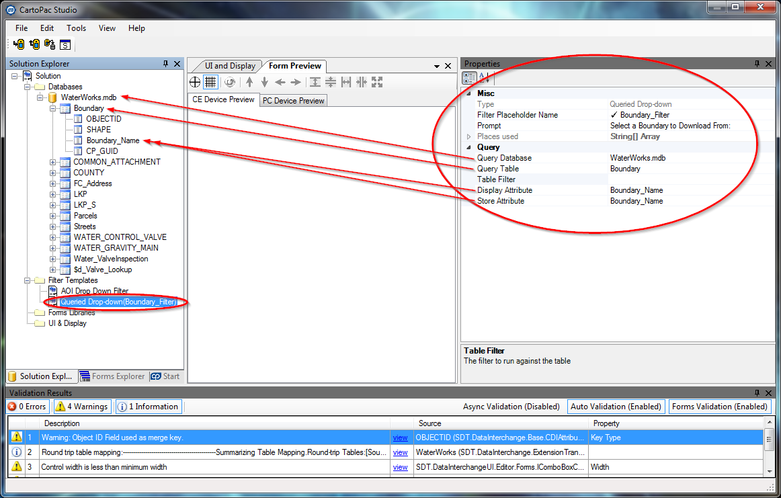Toggle the 0 Errors filter
The height and width of the screenshot is (498, 781).
[x=28, y=407]
